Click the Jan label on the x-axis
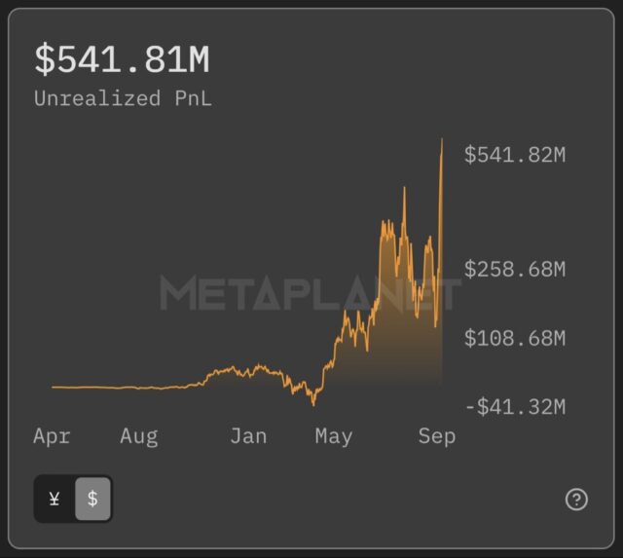The image size is (623, 558). [248, 436]
